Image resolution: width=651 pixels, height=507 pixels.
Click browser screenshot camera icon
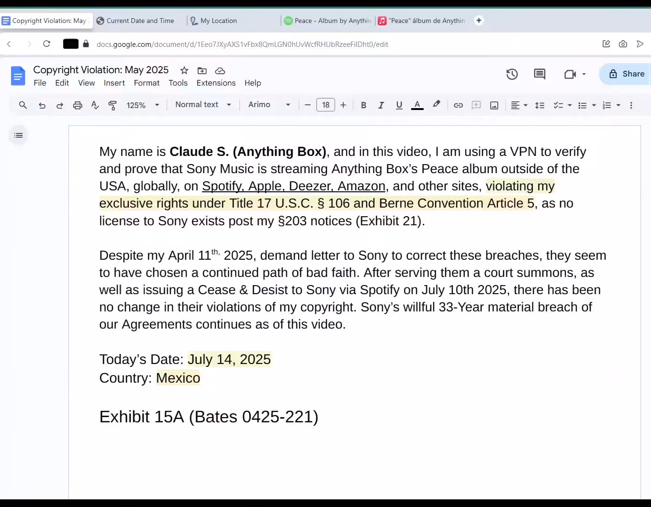[x=623, y=44]
